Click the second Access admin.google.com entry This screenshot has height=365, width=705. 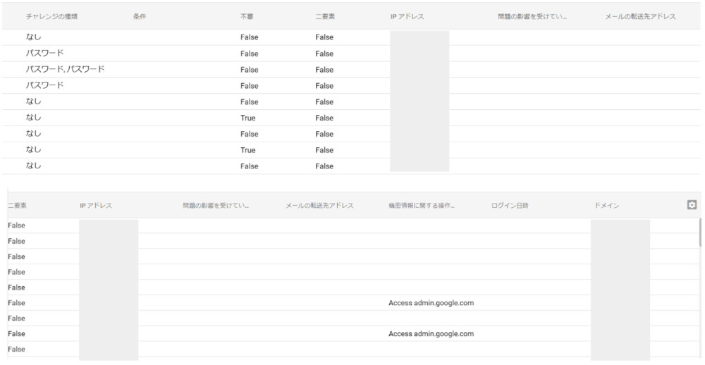coord(431,334)
